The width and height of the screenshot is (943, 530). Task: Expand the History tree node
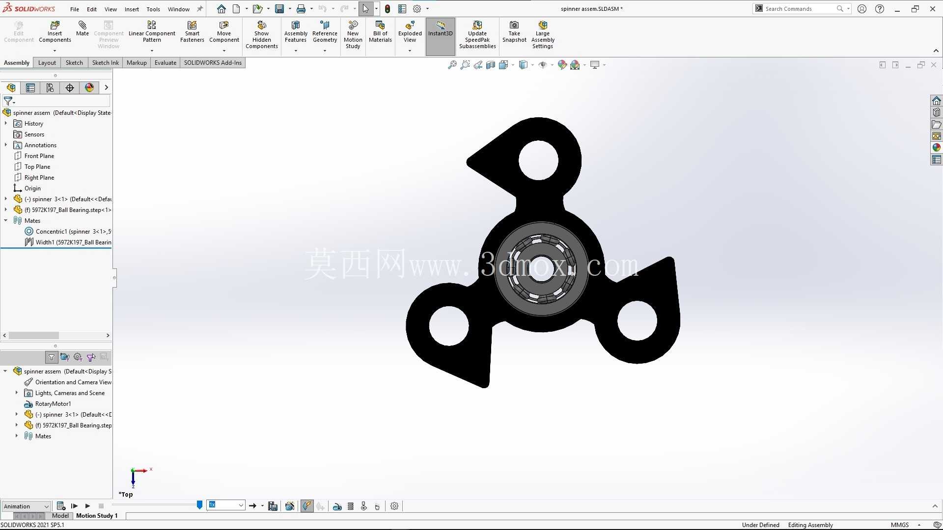pyautogui.click(x=6, y=124)
